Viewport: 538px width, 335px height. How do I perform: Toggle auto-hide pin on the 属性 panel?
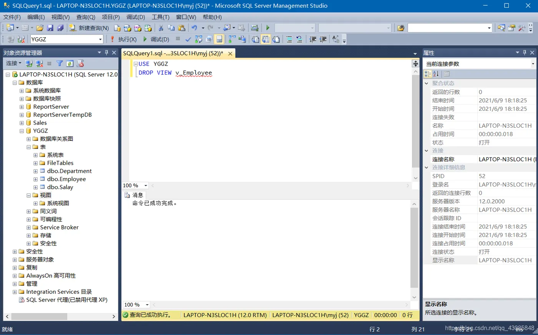pyautogui.click(x=525, y=53)
